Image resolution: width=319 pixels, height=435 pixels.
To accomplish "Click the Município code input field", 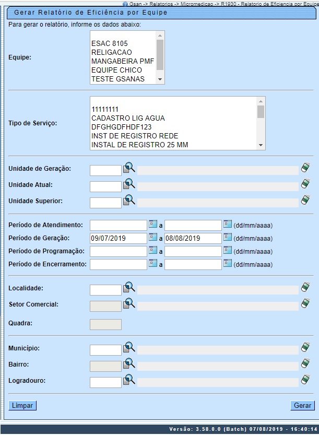I will pos(105,350).
